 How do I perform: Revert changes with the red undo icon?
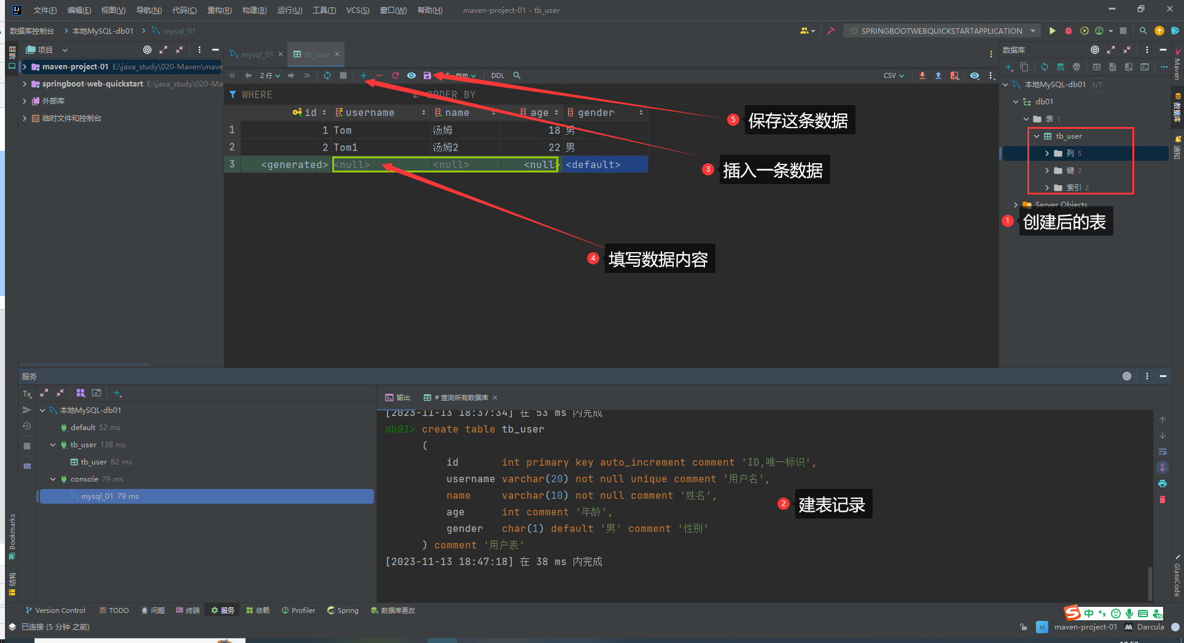395,75
